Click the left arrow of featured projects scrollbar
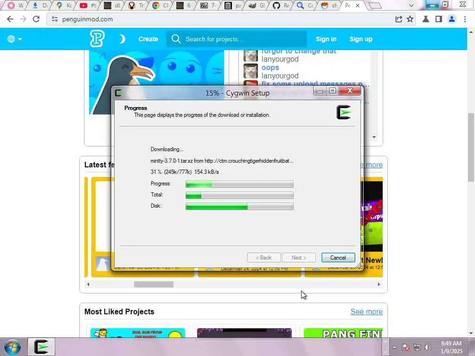475x356 pixels. (88, 284)
